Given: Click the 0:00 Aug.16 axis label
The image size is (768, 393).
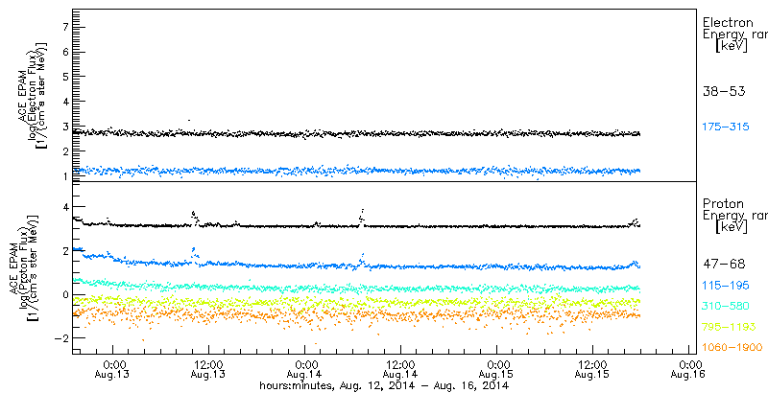Looking at the screenshot, I should [688, 369].
